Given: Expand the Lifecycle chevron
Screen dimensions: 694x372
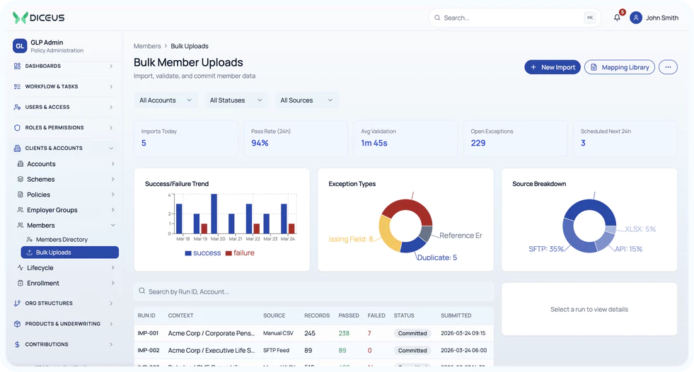Looking at the screenshot, I should click(x=113, y=267).
